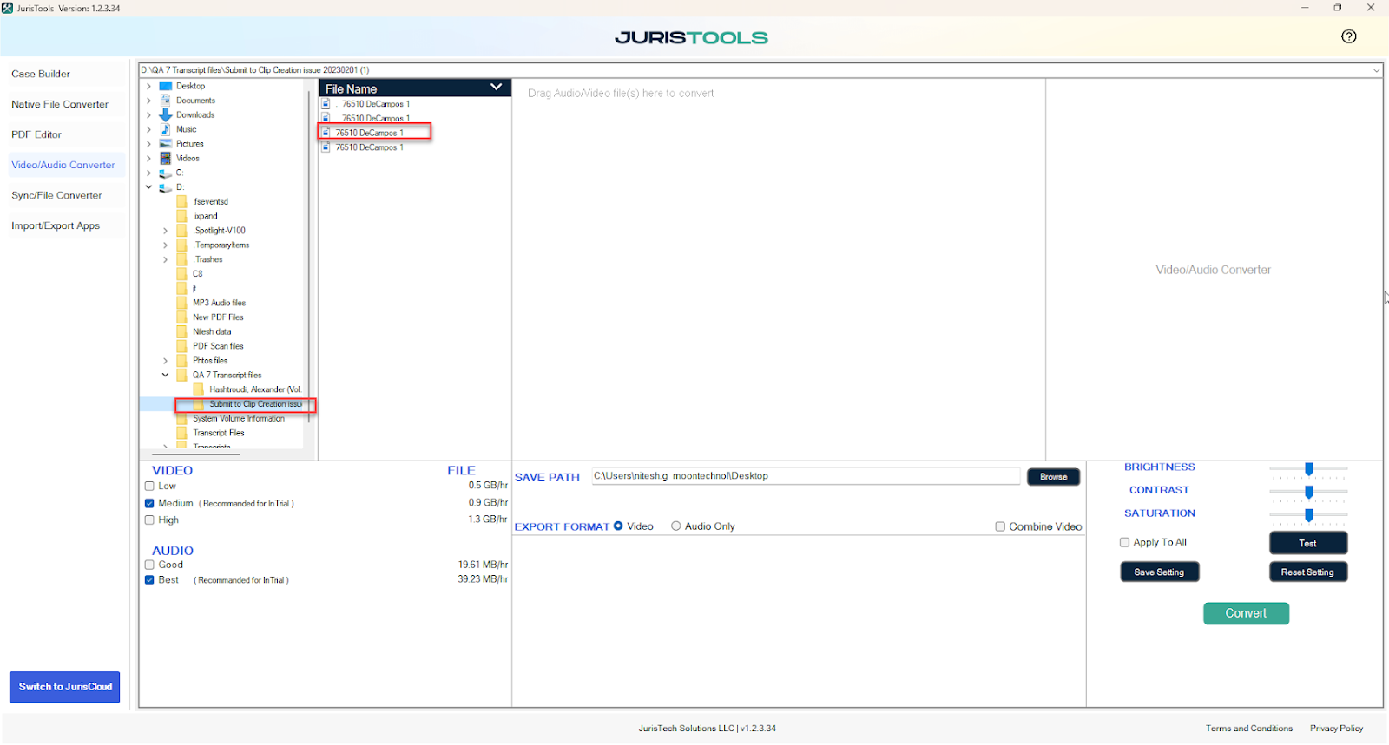Open Native File Converter module
The height and width of the screenshot is (745, 1389).
(x=60, y=104)
